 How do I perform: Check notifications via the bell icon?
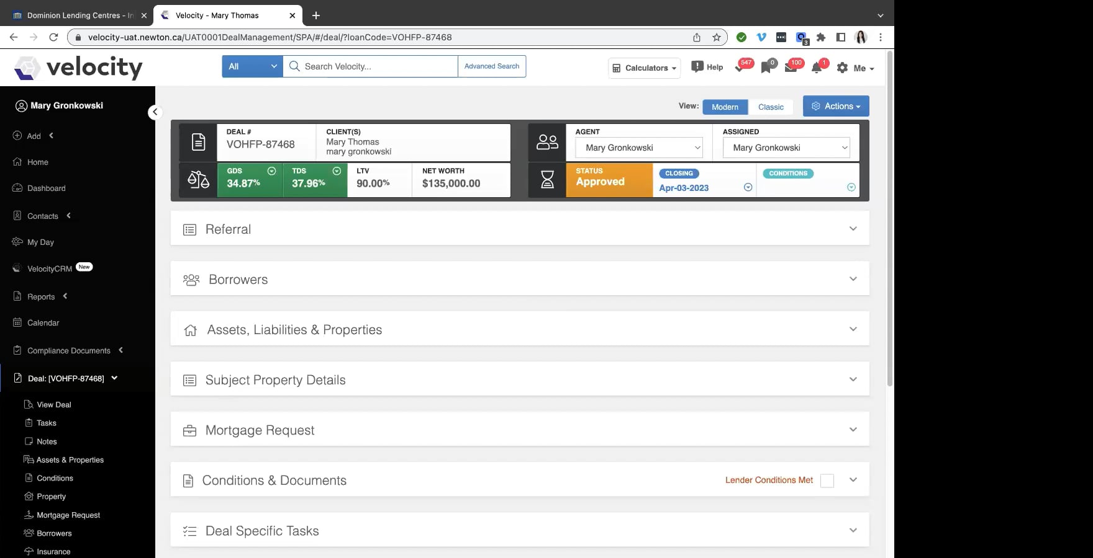pyautogui.click(x=817, y=67)
